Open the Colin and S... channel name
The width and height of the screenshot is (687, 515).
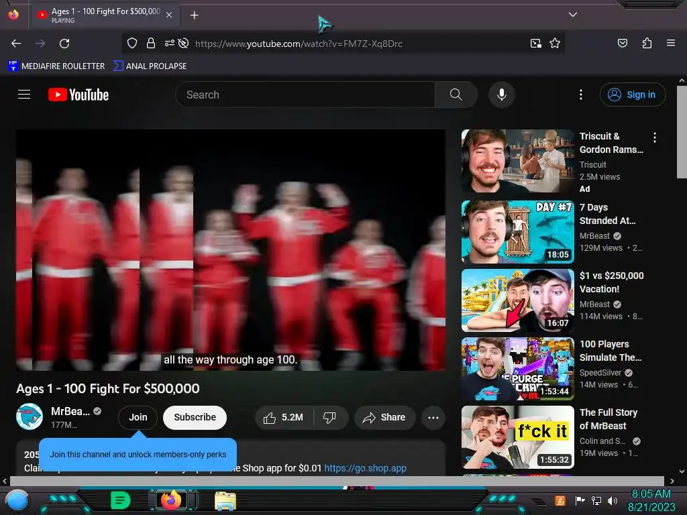602,441
